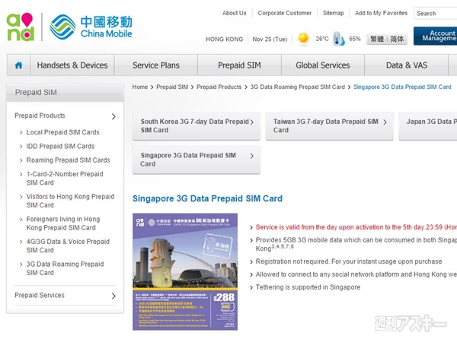This screenshot has height=342, width=457.
Task: Click the Singapore SIM card product image
Action: coord(185,271)
